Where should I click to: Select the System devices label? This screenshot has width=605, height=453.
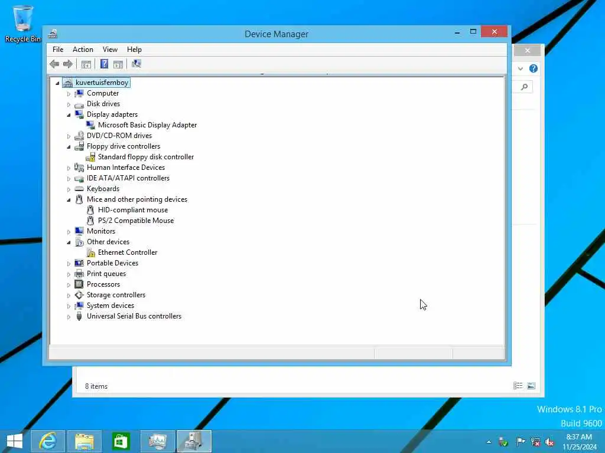[x=110, y=306]
